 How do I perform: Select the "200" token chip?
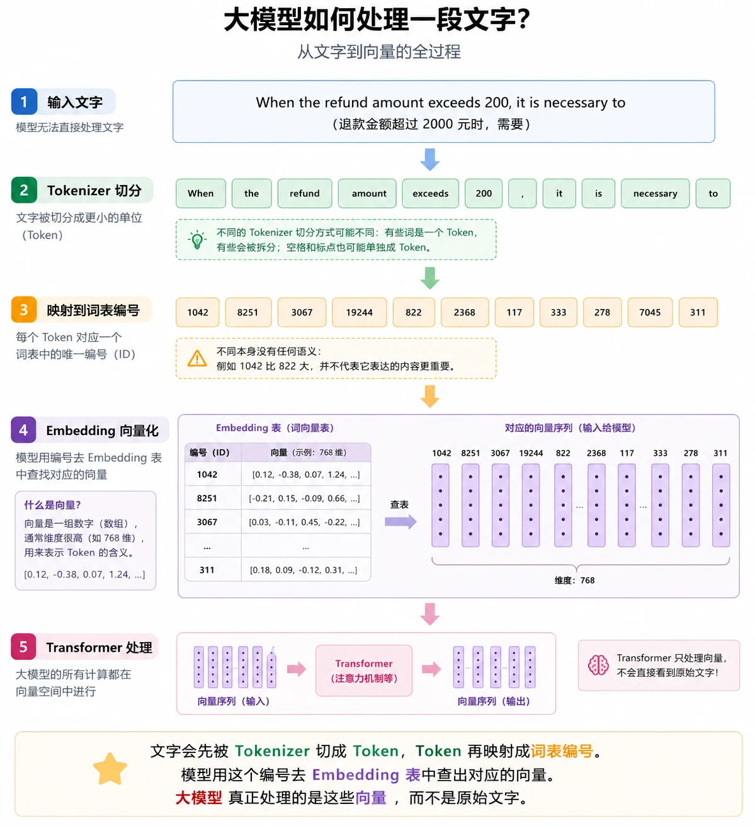[484, 193]
